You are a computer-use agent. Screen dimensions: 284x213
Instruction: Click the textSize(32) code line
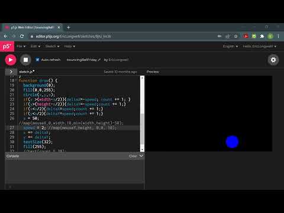click(38, 142)
